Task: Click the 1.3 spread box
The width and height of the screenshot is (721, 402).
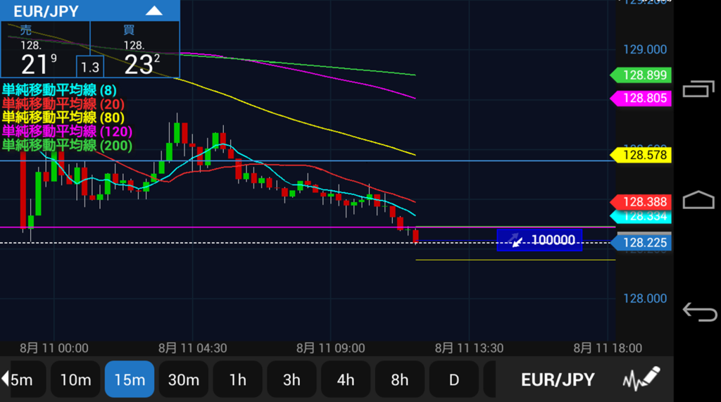Action: (x=90, y=67)
